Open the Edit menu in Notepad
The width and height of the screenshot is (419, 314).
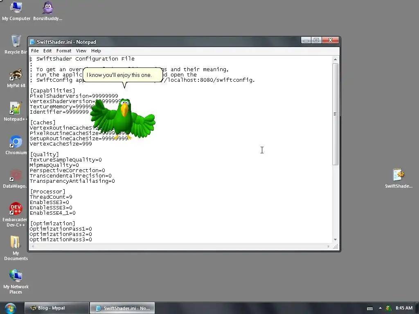[x=47, y=51]
